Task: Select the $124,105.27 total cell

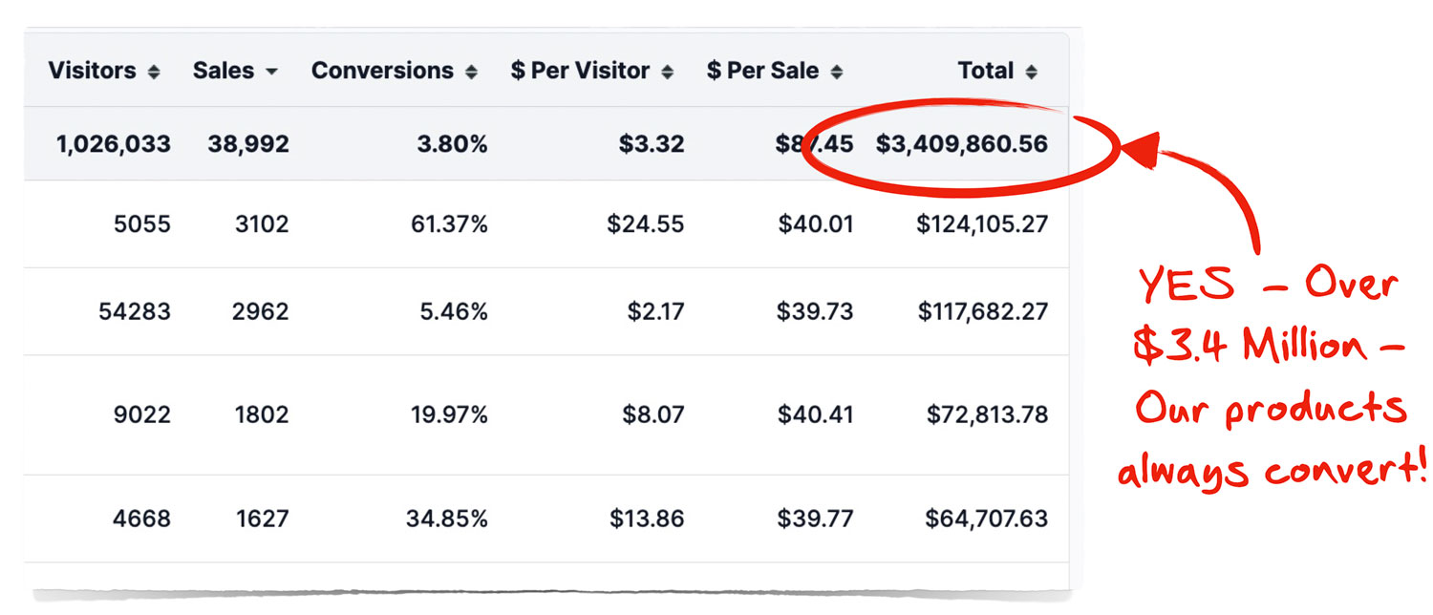Action: click(x=982, y=224)
